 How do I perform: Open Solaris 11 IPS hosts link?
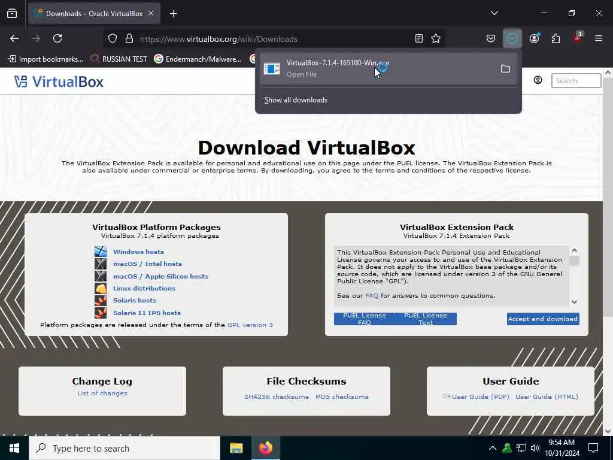coord(147,313)
